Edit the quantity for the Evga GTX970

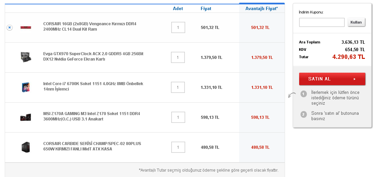(x=178, y=58)
